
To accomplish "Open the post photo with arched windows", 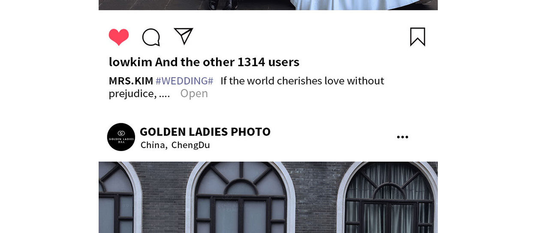I will (268, 197).
